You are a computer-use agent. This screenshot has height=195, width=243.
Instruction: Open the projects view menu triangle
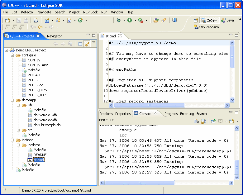94,42
